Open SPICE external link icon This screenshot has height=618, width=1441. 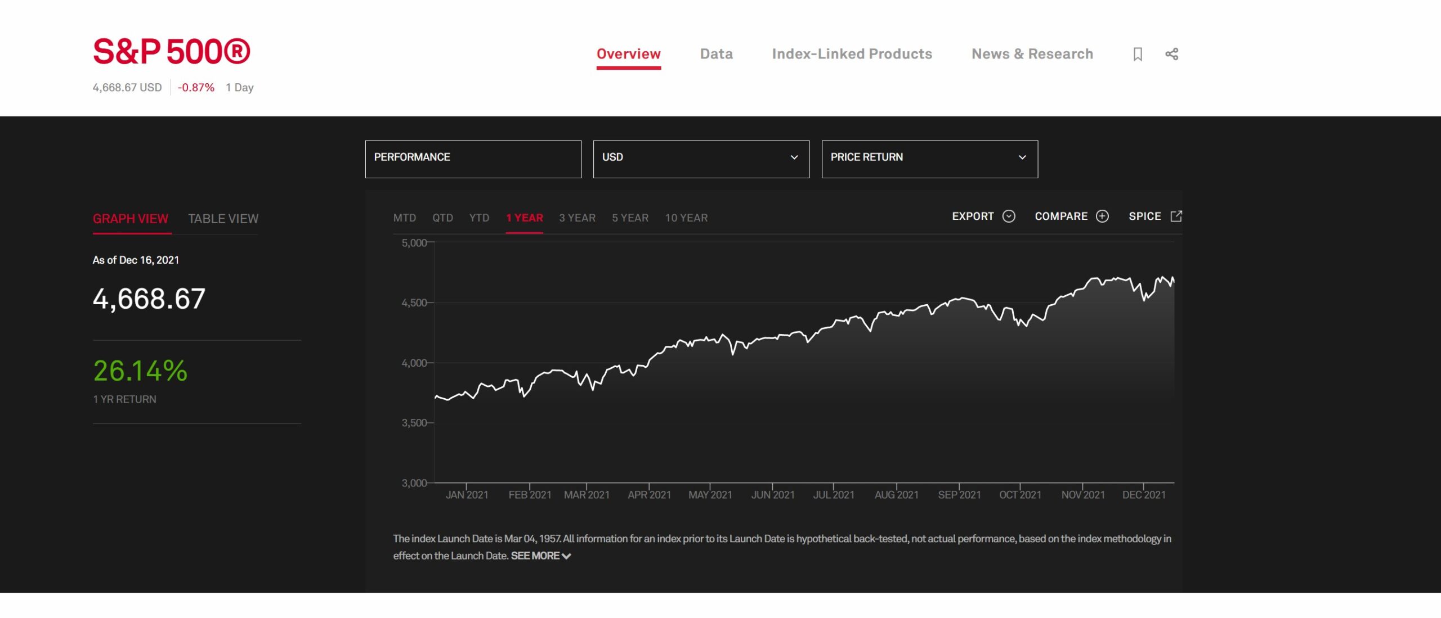[1176, 216]
